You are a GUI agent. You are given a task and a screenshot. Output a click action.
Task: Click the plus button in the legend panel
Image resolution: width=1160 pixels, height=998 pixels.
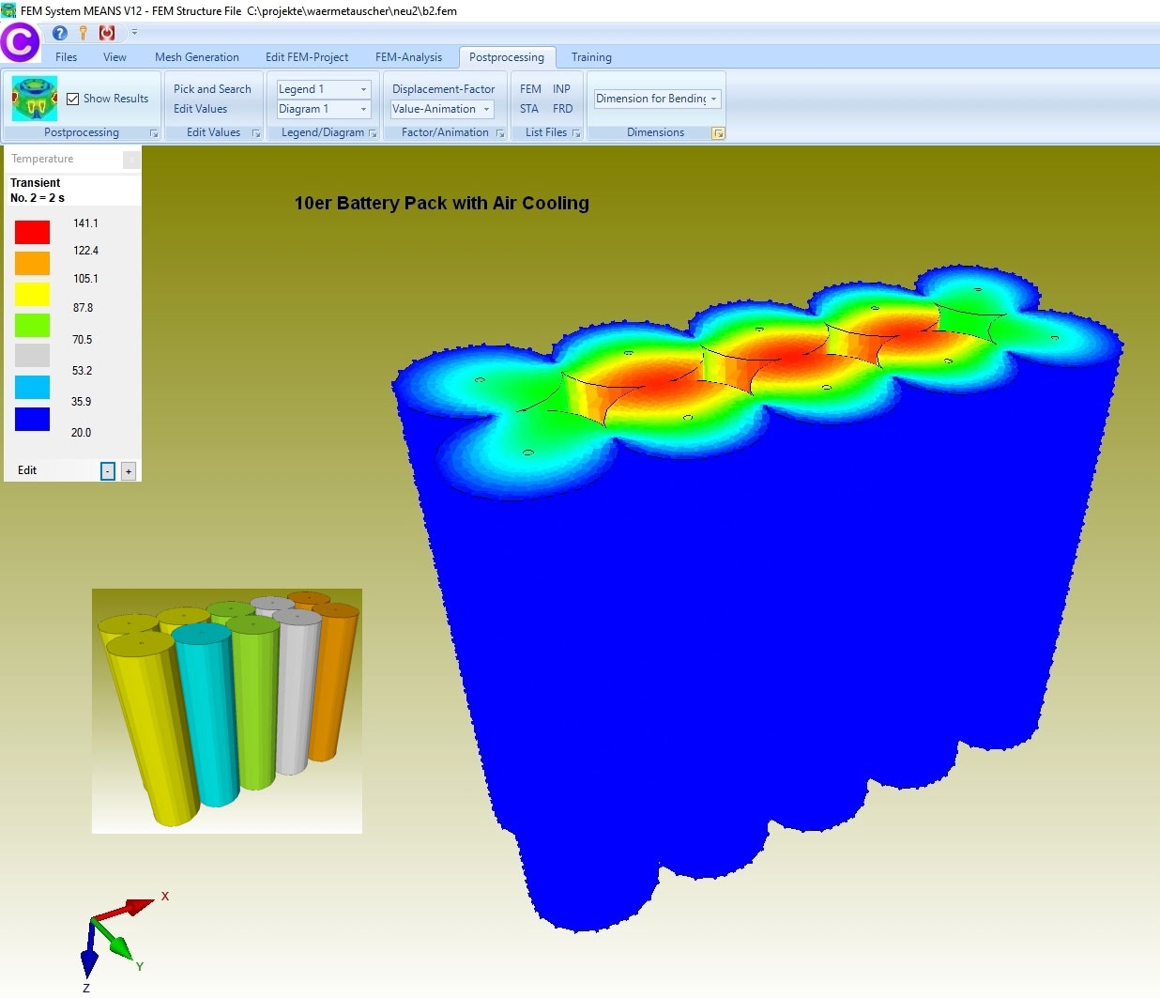[129, 471]
